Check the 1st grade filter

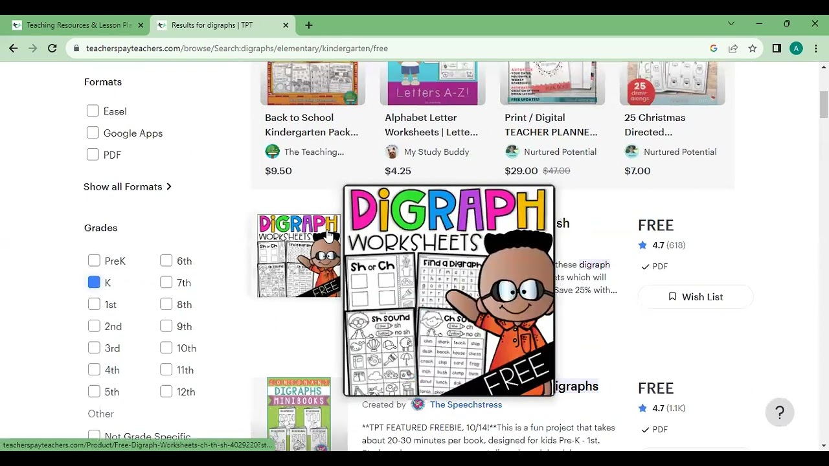pos(94,304)
